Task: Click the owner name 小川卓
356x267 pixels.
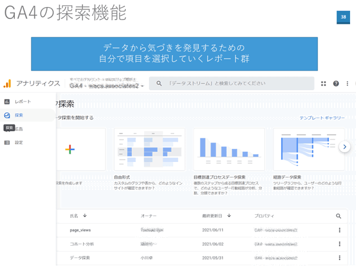Action: pos(147,258)
